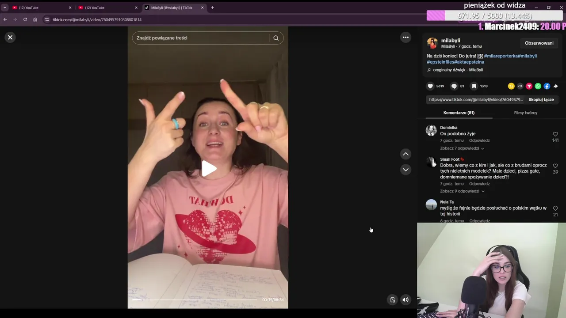Open site information icon in address bar
The image size is (566, 318).
click(47, 19)
